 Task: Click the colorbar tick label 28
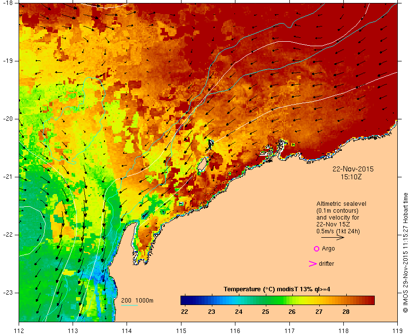(x=346, y=311)
